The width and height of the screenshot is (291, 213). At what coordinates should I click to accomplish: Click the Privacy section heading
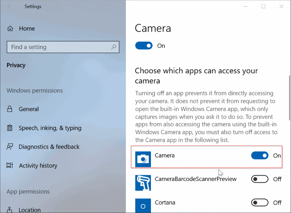[16, 65]
